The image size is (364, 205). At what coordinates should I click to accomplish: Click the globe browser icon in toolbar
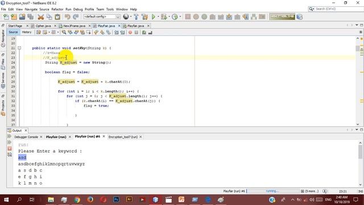(x=126, y=17)
